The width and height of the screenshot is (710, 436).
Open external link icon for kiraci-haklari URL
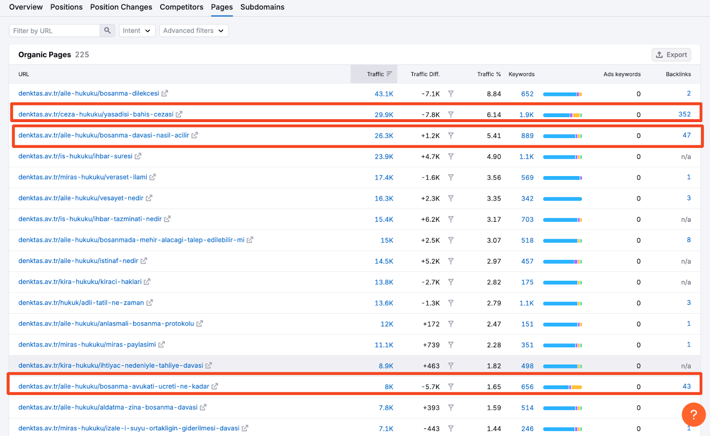point(147,282)
